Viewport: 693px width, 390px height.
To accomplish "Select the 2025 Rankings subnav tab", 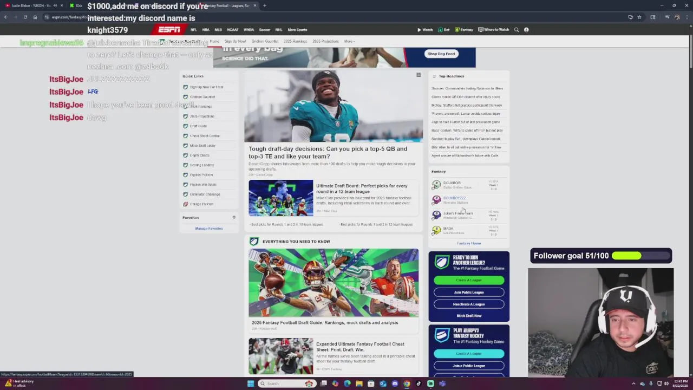I will (295, 41).
